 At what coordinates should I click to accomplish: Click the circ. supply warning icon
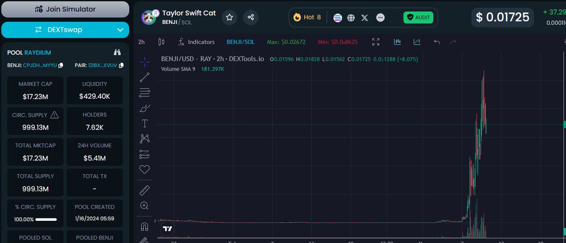[54, 115]
